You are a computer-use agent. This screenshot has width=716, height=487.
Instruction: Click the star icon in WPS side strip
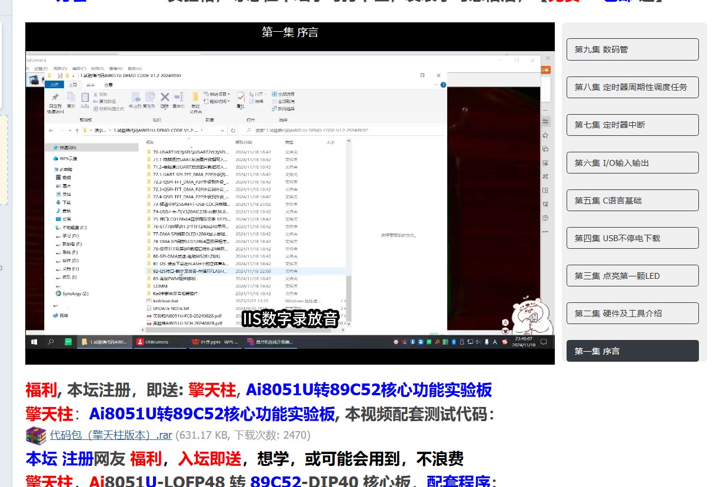pyautogui.click(x=545, y=135)
